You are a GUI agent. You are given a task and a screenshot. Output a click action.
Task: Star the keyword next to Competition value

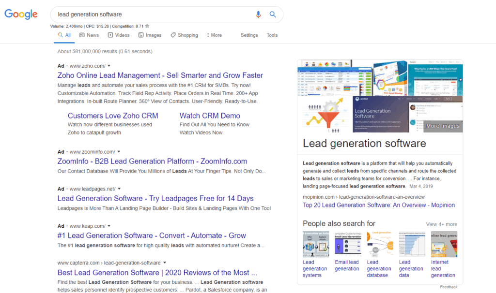coord(147,26)
